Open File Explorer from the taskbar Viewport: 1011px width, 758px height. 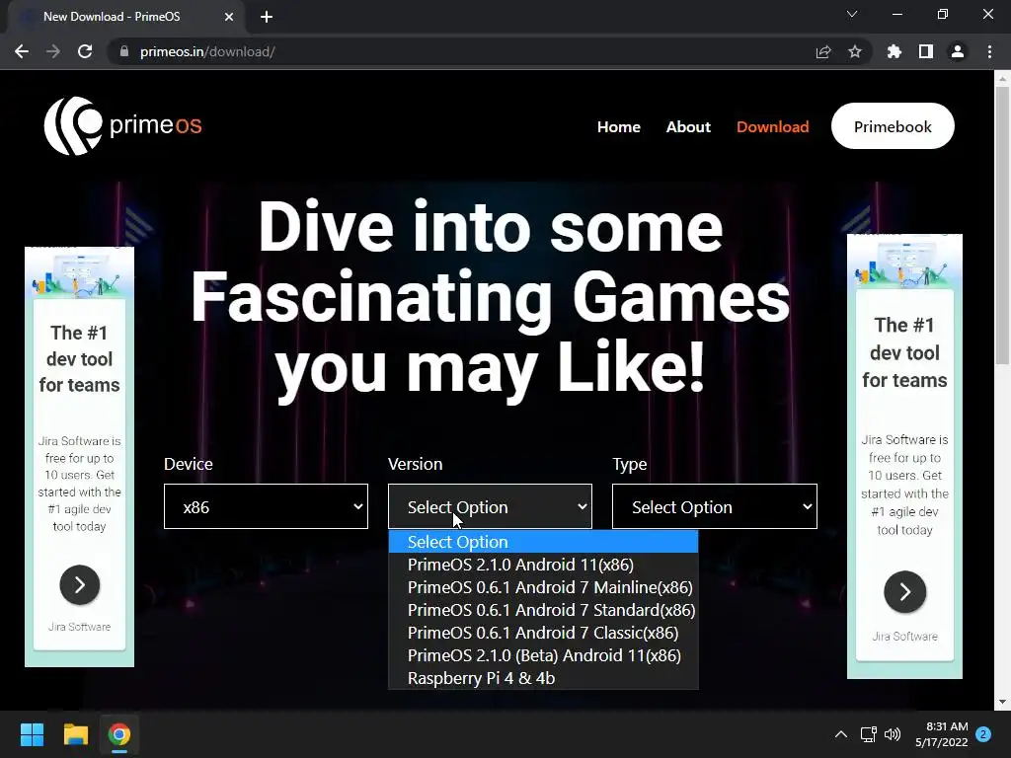[75, 734]
